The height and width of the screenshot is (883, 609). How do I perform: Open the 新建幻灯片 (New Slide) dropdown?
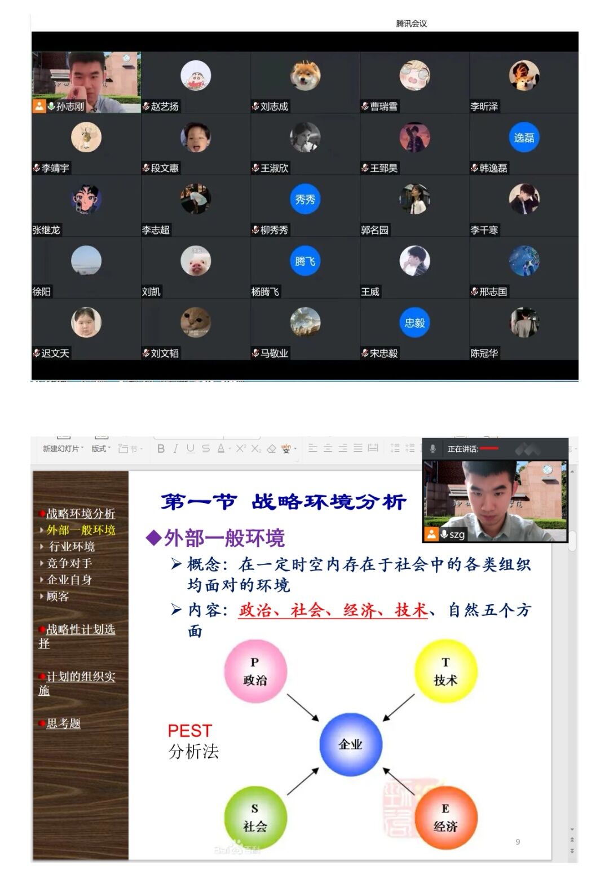pyautogui.click(x=63, y=449)
